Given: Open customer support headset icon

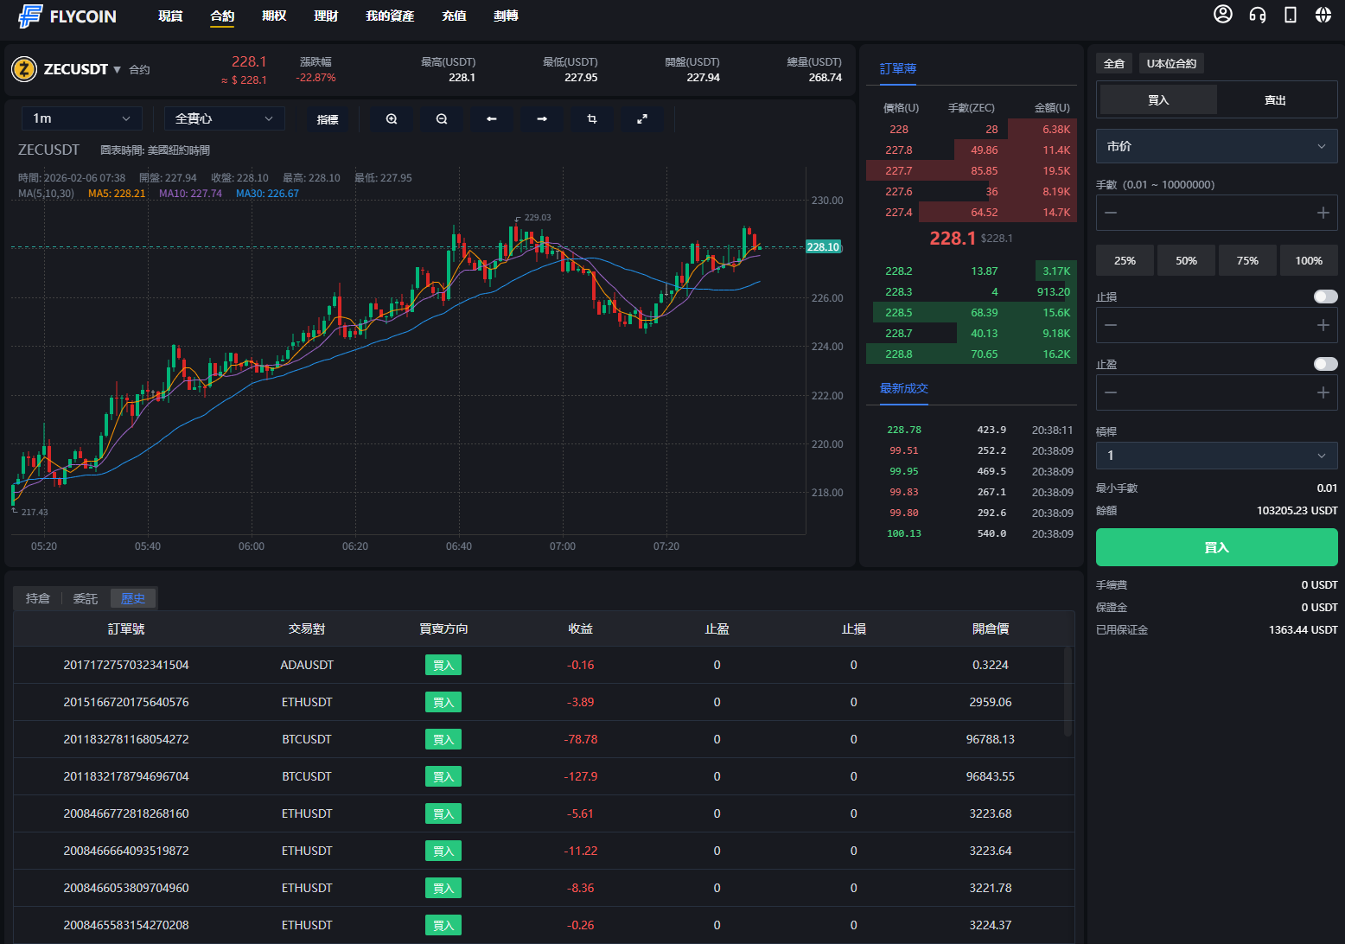Looking at the screenshot, I should (1257, 15).
